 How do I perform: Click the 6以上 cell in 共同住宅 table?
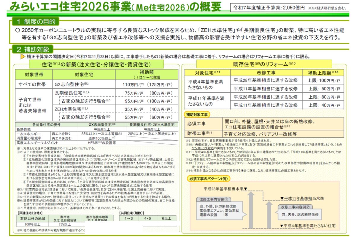[x=166, y=218]
